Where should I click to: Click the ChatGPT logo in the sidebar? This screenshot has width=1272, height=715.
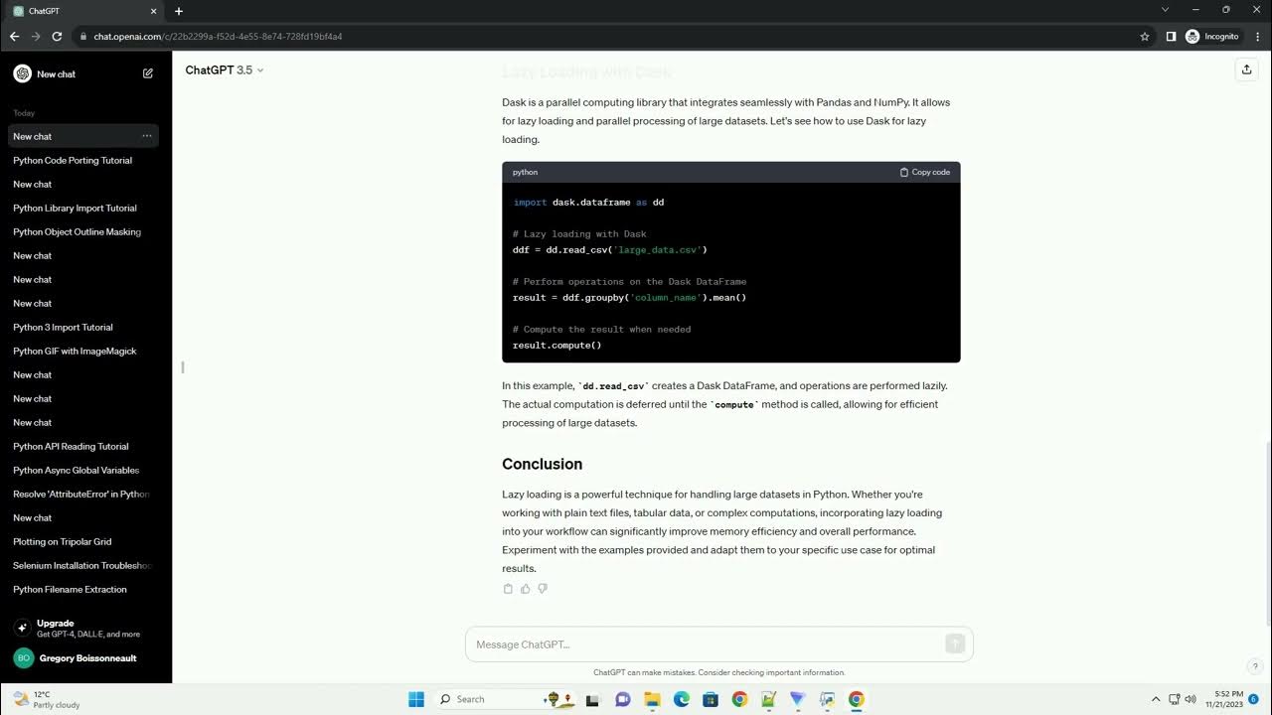click(22, 73)
